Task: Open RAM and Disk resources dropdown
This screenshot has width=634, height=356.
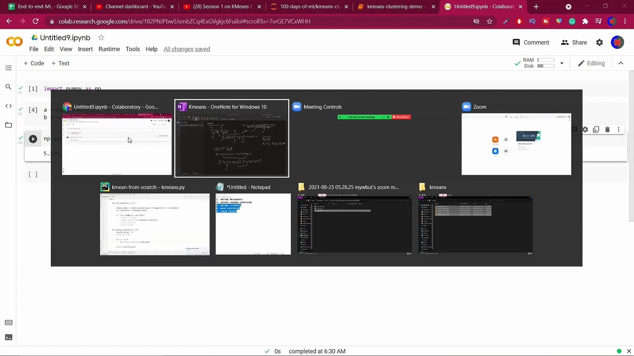Action: [562, 63]
